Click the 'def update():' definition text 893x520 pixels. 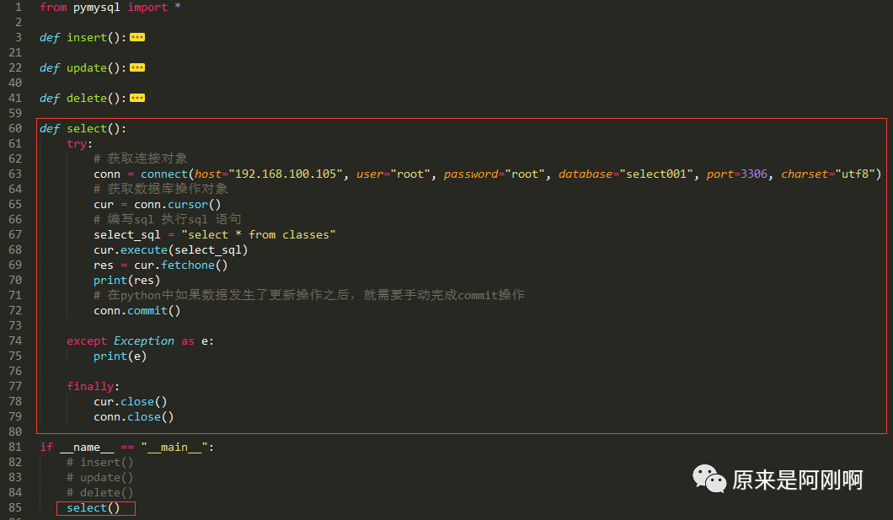(x=83, y=67)
